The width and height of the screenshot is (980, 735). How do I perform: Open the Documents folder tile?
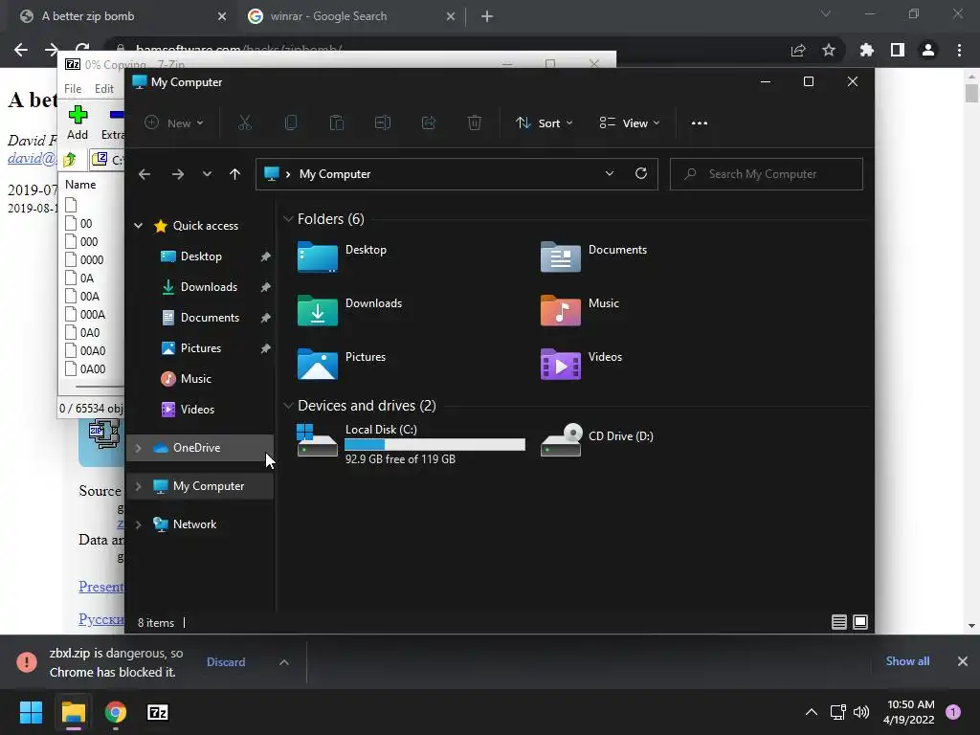(x=593, y=256)
